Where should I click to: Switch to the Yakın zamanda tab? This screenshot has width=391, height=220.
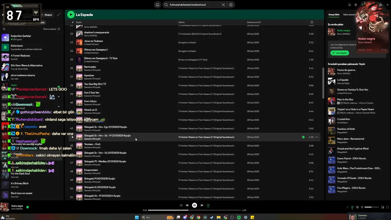tap(350, 15)
